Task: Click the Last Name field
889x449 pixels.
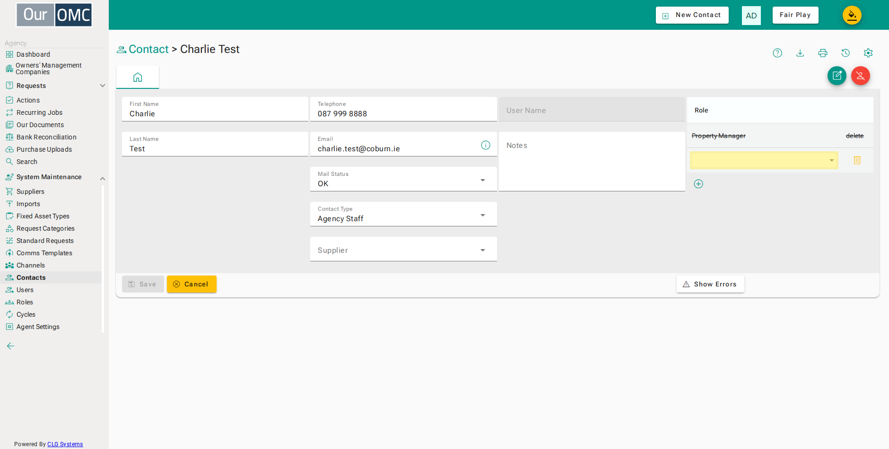Action: [x=215, y=144]
